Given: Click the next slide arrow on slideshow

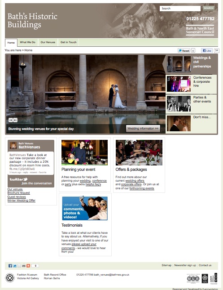Looking at the screenshot, I should pyautogui.click(x=15, y=120).
